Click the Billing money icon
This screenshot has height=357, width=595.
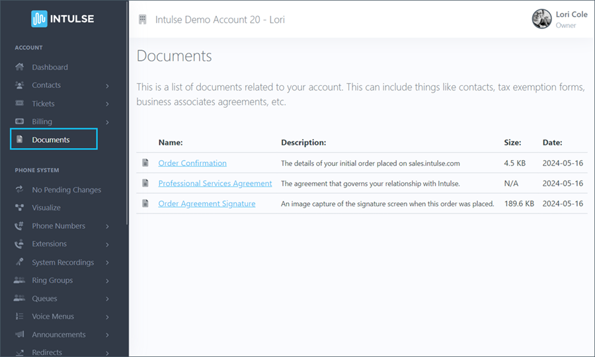(x=19, y=122)
